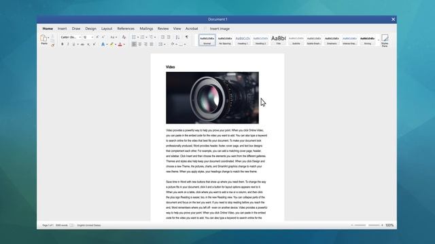Increase the font size
The image size is (435, 244).
coord(97,37)
